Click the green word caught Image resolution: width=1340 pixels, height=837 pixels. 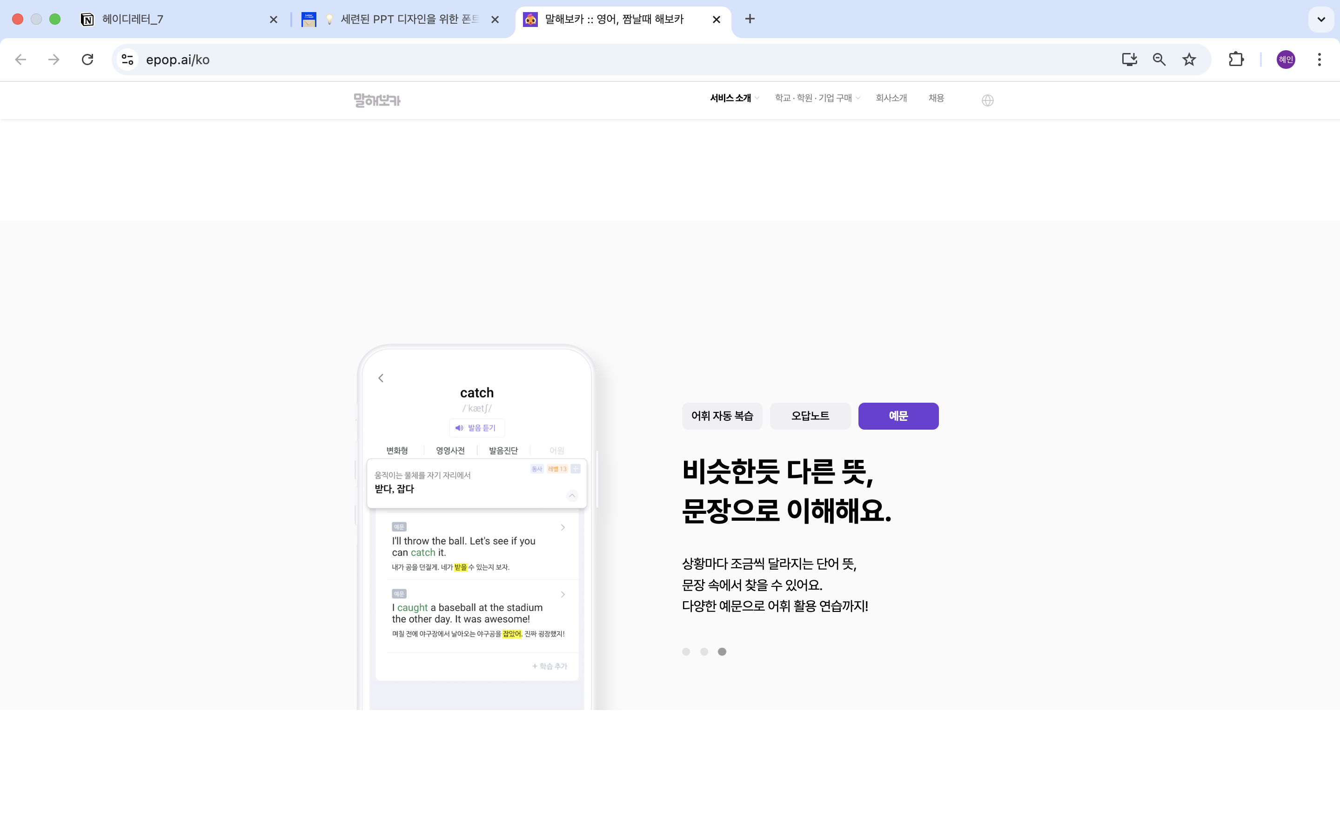click(x=413, y=607)
